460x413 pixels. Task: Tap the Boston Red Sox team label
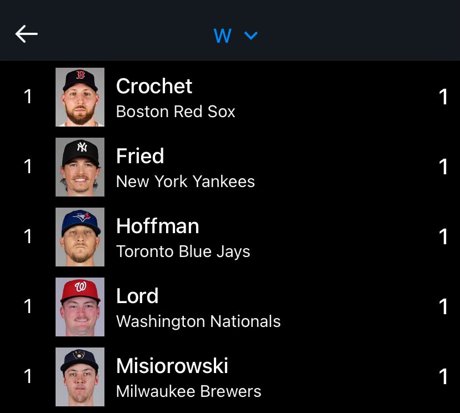pos(176,112)
